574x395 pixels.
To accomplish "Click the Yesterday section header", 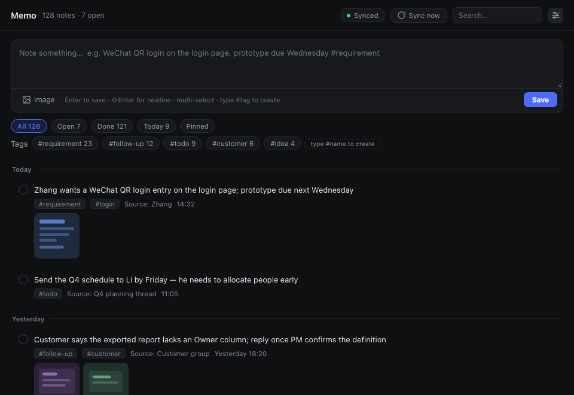I will coord(28,319).
